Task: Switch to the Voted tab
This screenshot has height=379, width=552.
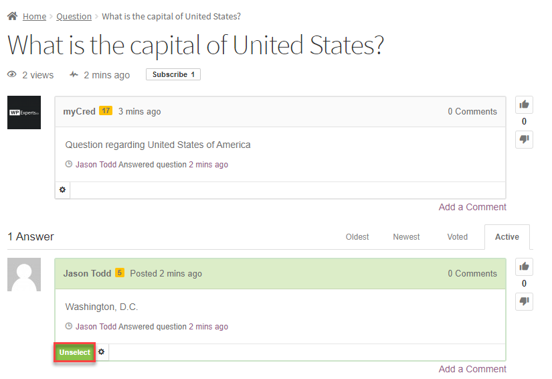Action: click(x=458, y=237)
